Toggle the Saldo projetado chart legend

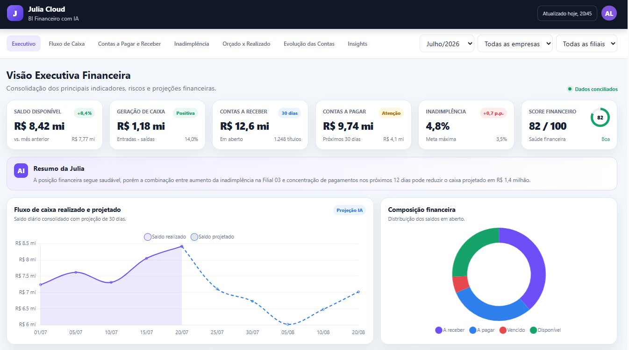(213, 237)
